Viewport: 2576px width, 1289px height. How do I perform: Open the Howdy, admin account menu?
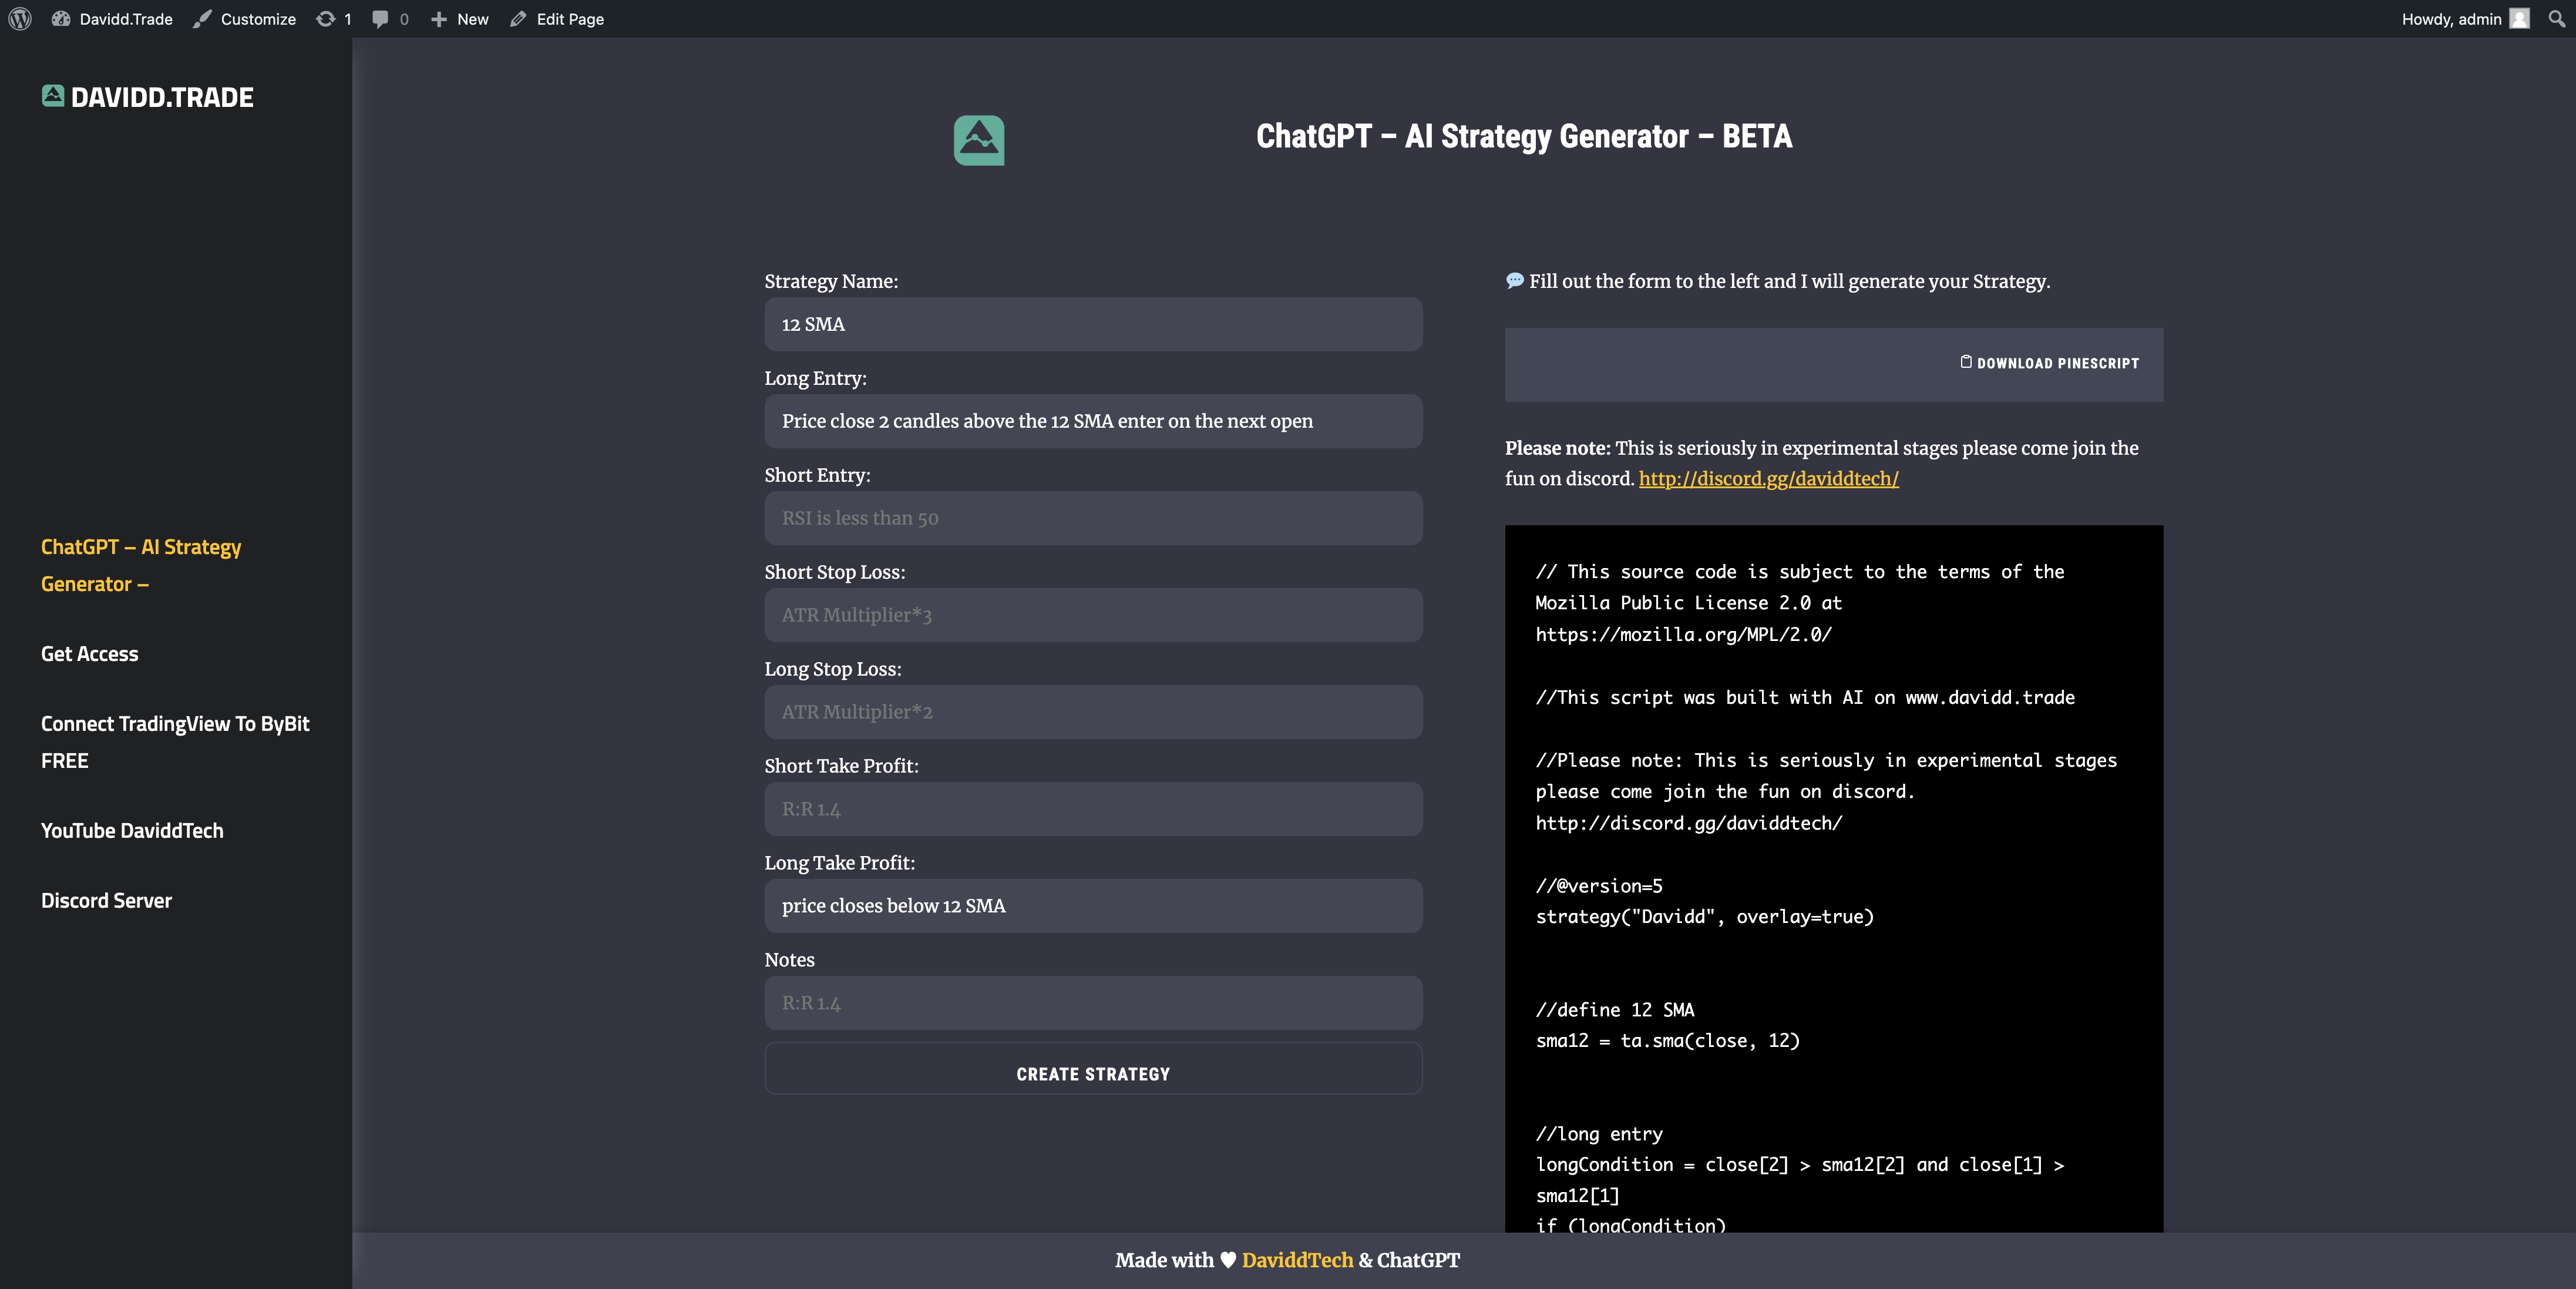[x=2465, y=19]
